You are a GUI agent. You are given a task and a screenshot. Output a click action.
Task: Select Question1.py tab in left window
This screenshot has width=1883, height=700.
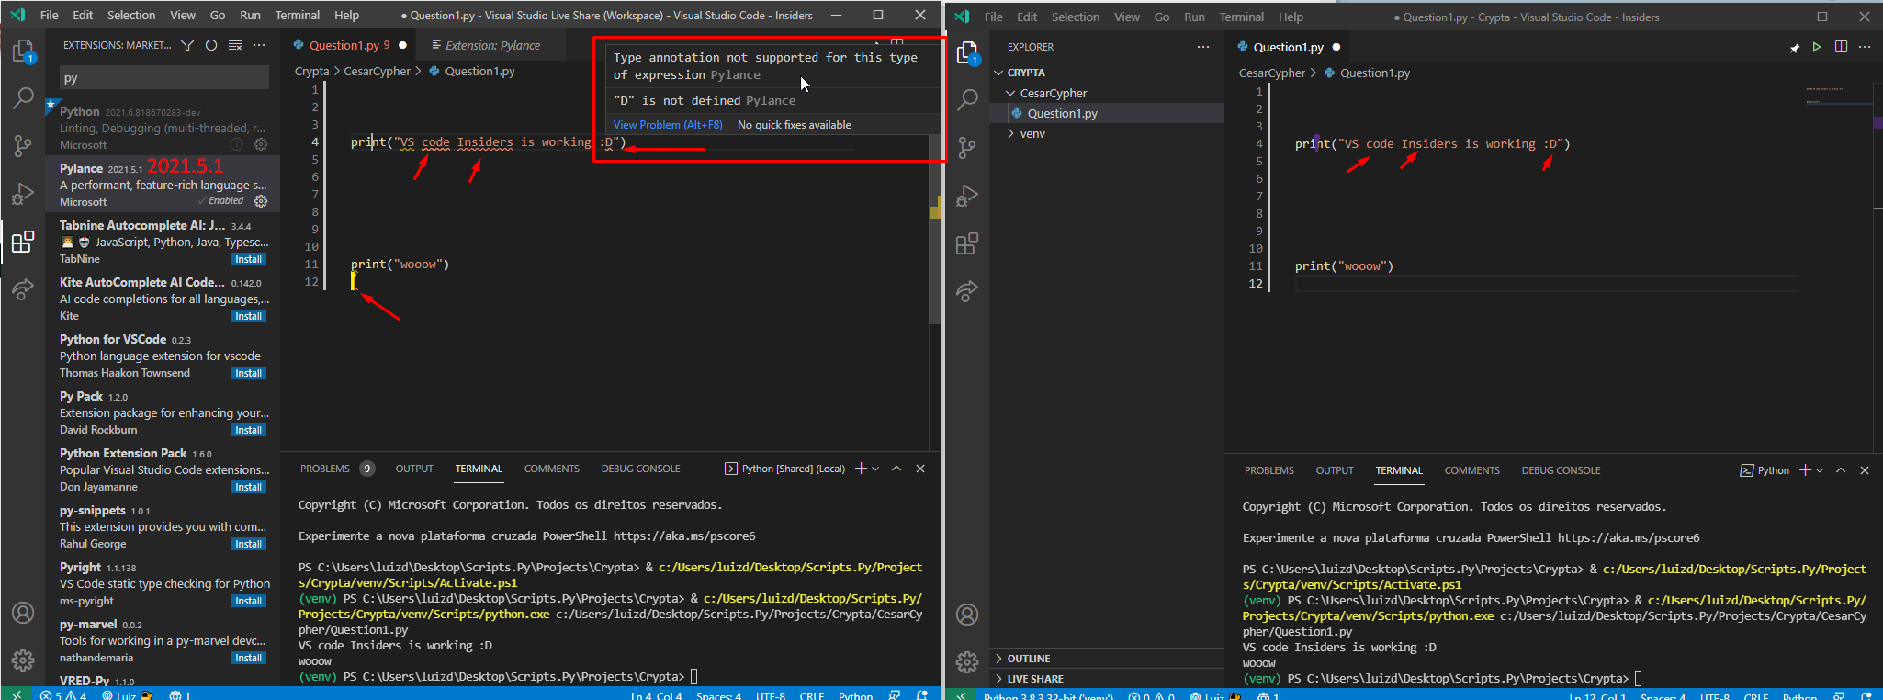pos(349,45)
